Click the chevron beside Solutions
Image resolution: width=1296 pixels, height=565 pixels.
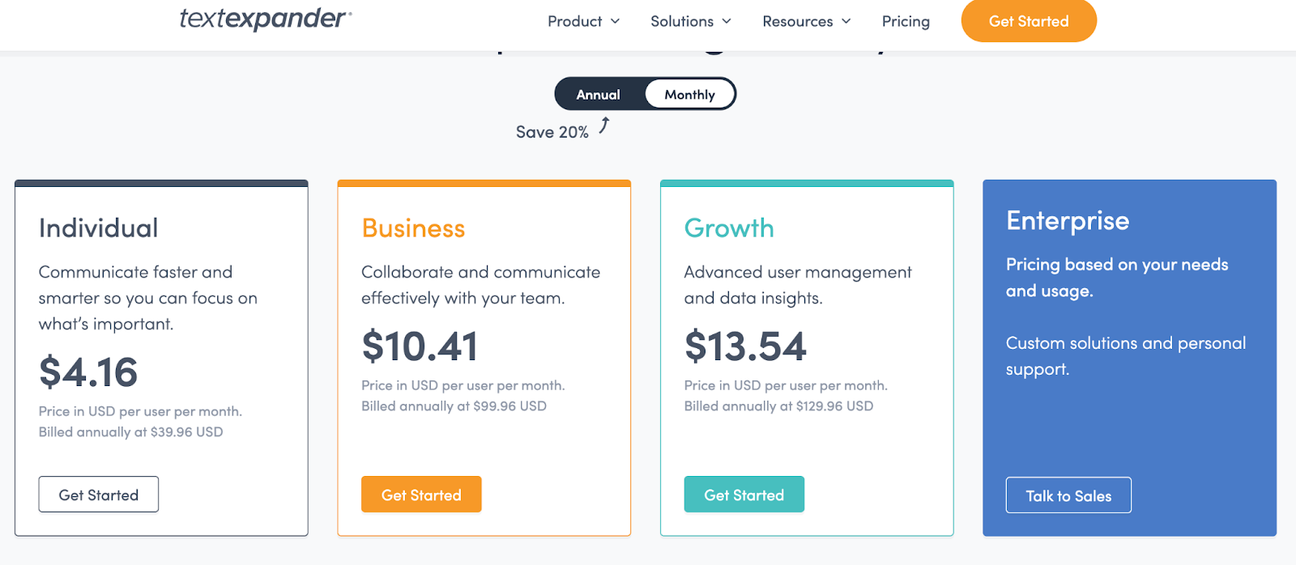[727, 21]
